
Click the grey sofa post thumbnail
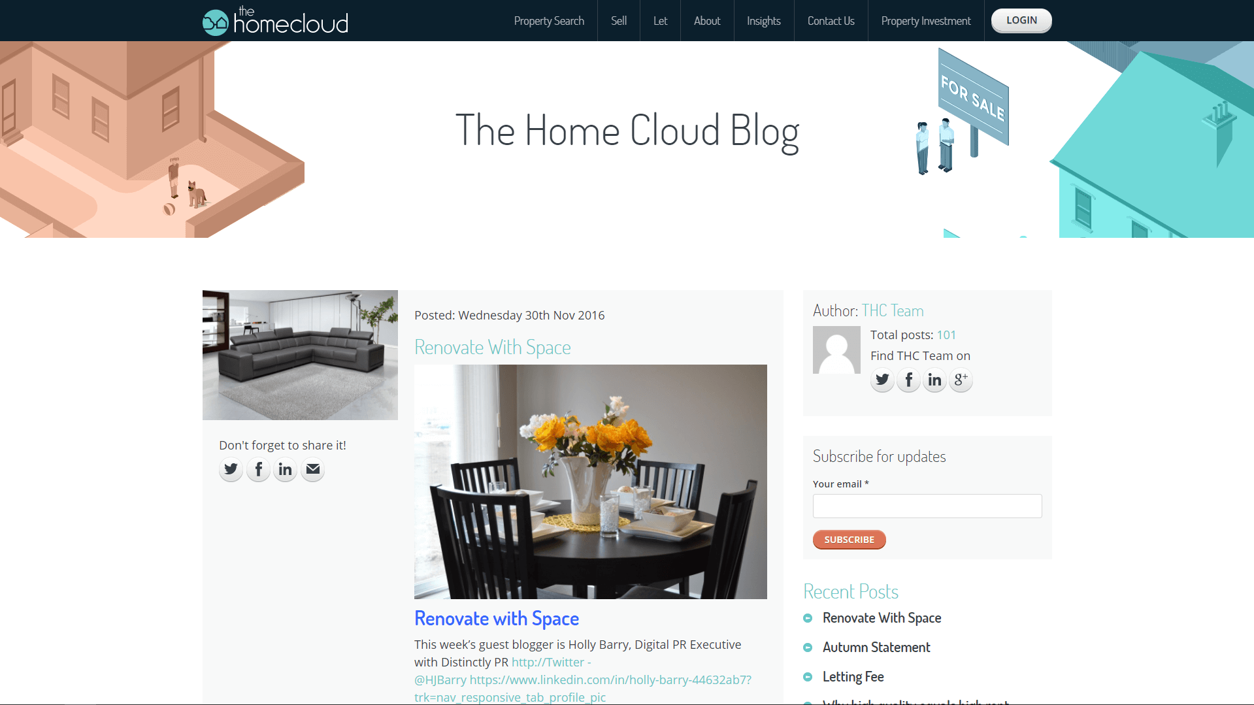[x=300, y=355]
